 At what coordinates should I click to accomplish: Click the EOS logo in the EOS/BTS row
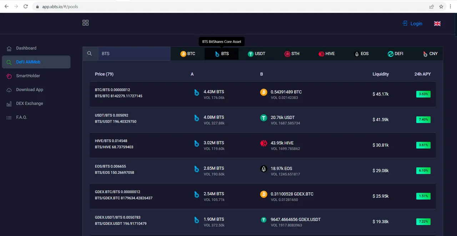pos(263,169)
